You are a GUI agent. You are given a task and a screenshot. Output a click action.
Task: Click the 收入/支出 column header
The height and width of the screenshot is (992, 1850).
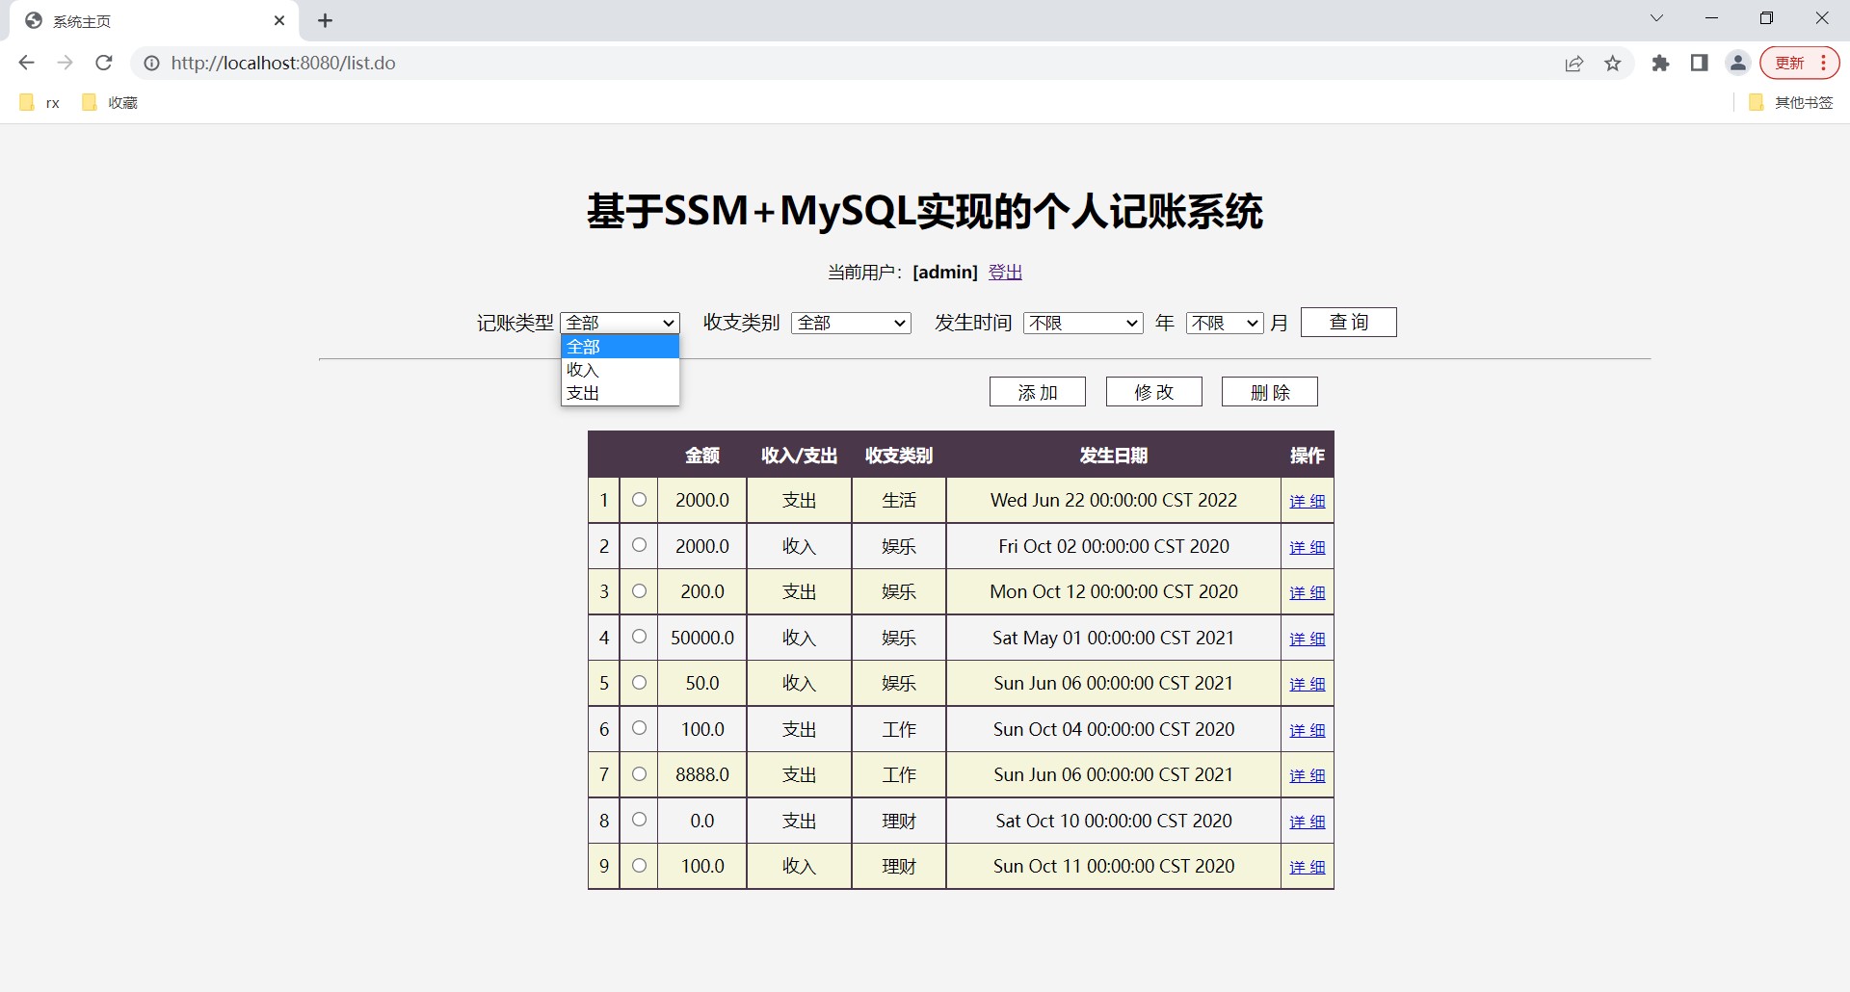coord(799,456)
